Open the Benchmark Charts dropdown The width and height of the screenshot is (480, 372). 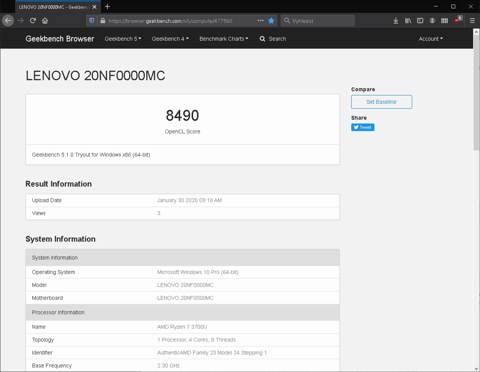point(224,39)
